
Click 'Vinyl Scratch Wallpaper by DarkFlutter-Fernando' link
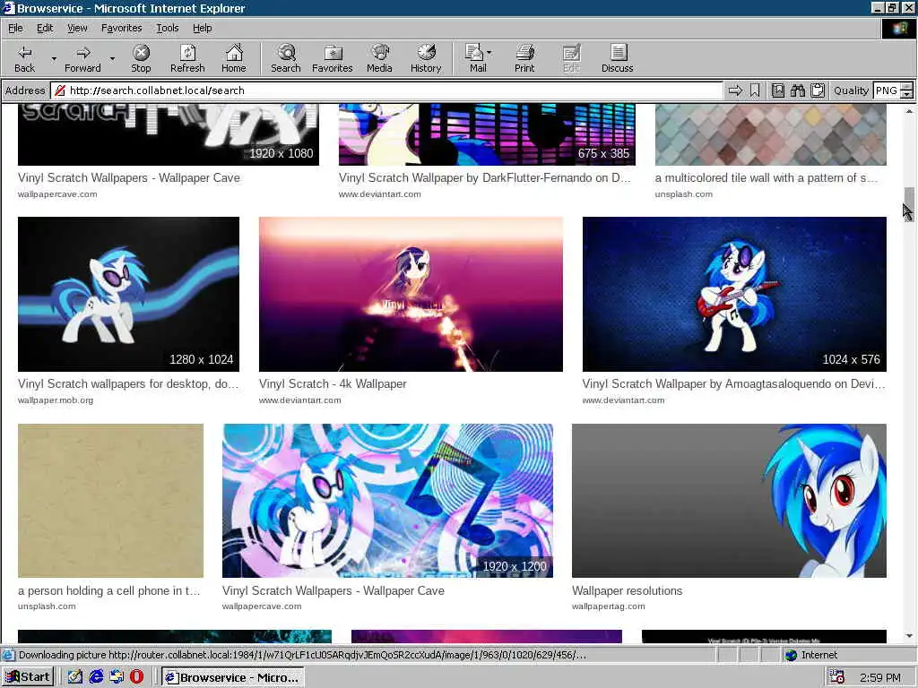(x=485, y=178)
